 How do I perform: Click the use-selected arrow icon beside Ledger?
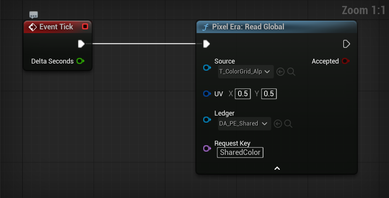[x=278, y=124]
